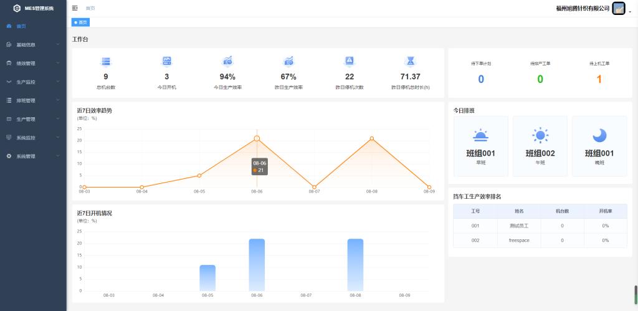Screen dimensions: 638x311
Task: Select the 早班 sunrise icon
Action: [480, 135]
